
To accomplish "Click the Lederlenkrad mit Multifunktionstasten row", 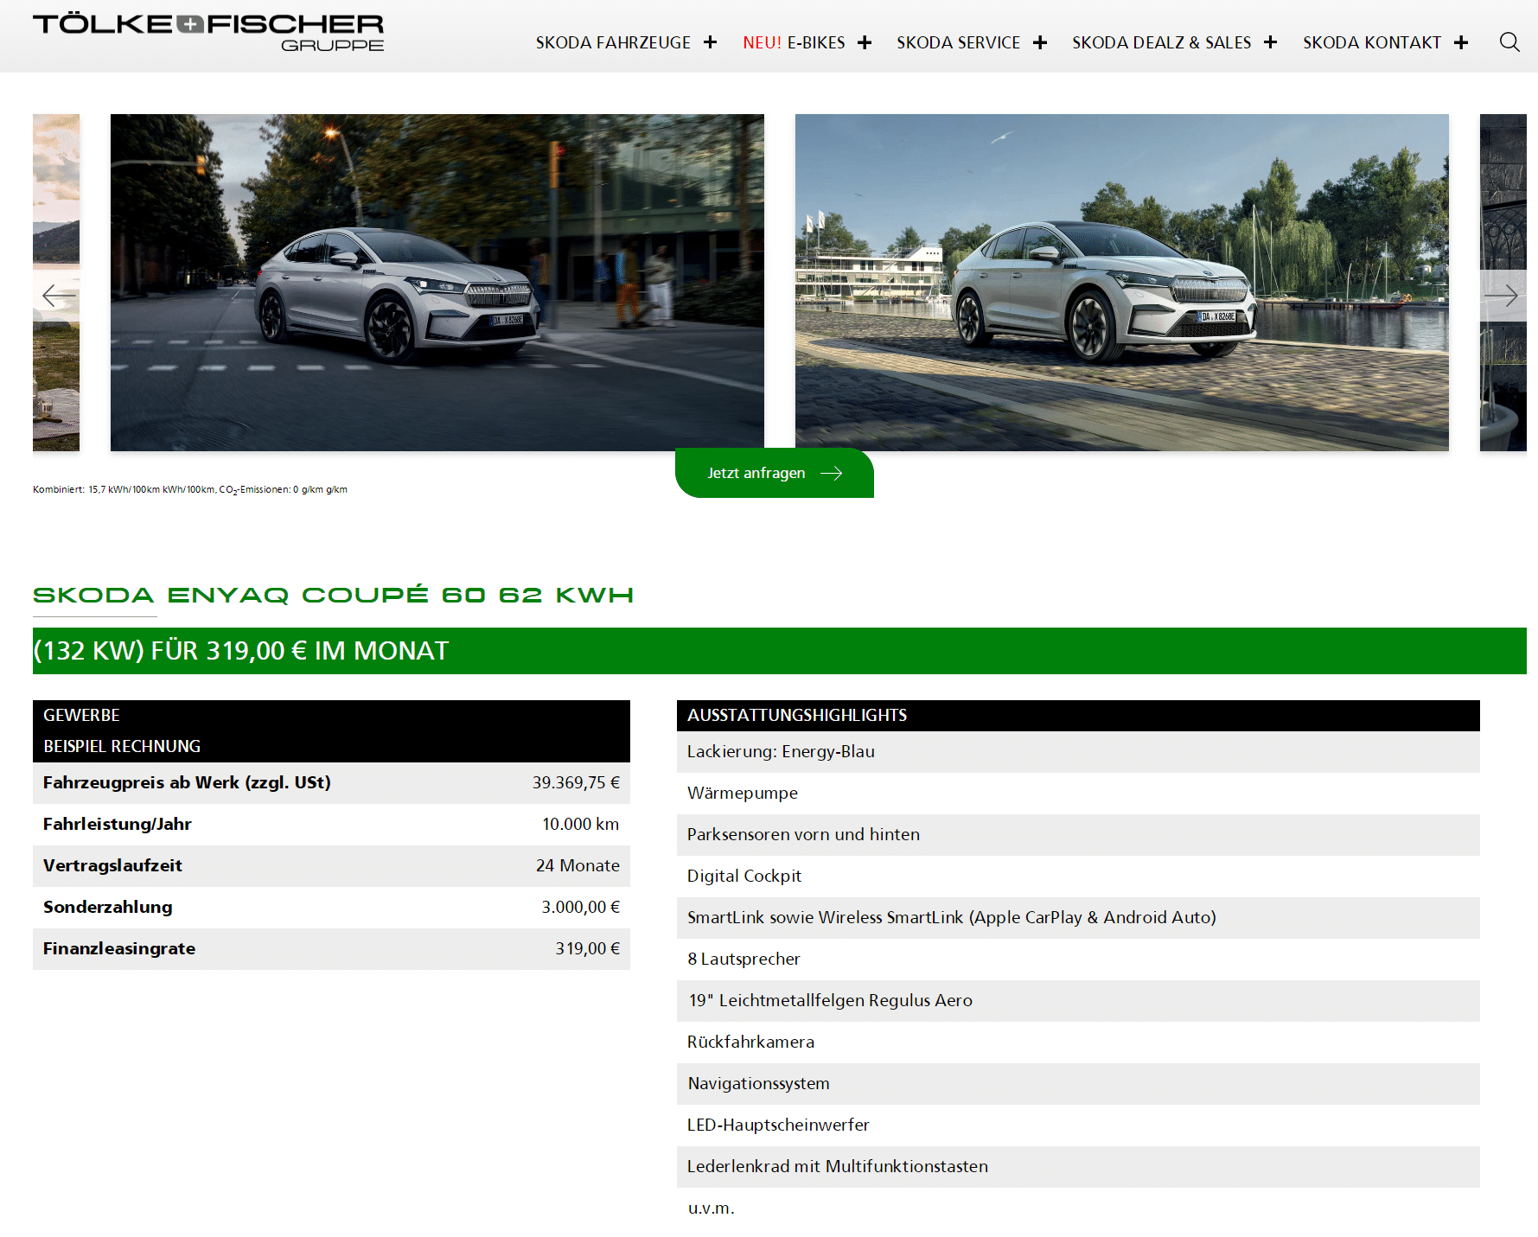I will click(x=1078, y=1167).
